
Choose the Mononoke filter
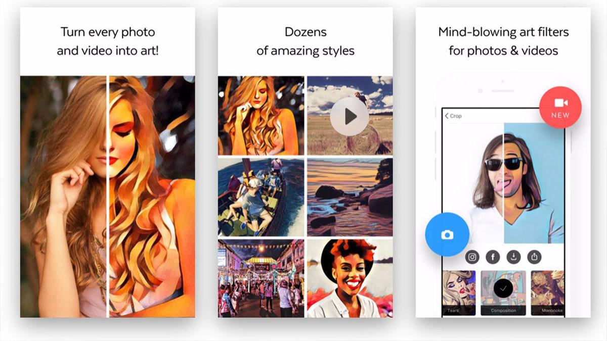tap(547, 293)
